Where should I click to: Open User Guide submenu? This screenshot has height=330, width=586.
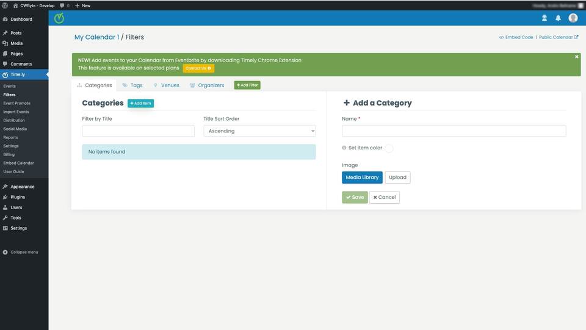pos(13,172)
